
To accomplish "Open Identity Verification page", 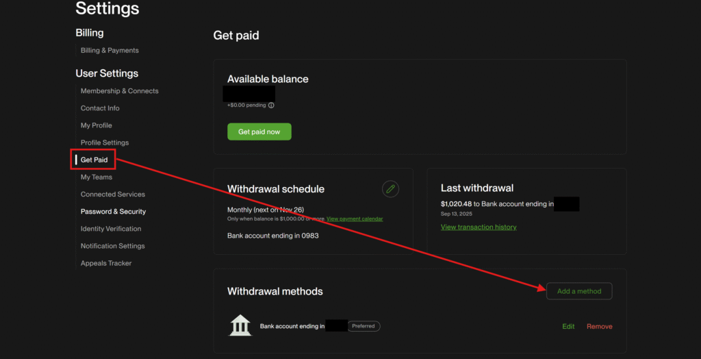I will click(111, 229).
